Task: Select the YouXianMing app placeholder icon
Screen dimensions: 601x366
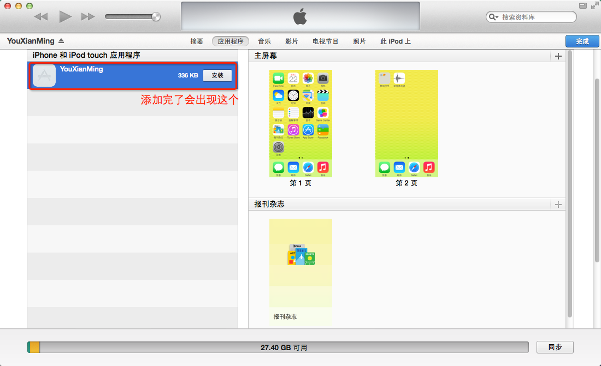Action: pos(44,75)
